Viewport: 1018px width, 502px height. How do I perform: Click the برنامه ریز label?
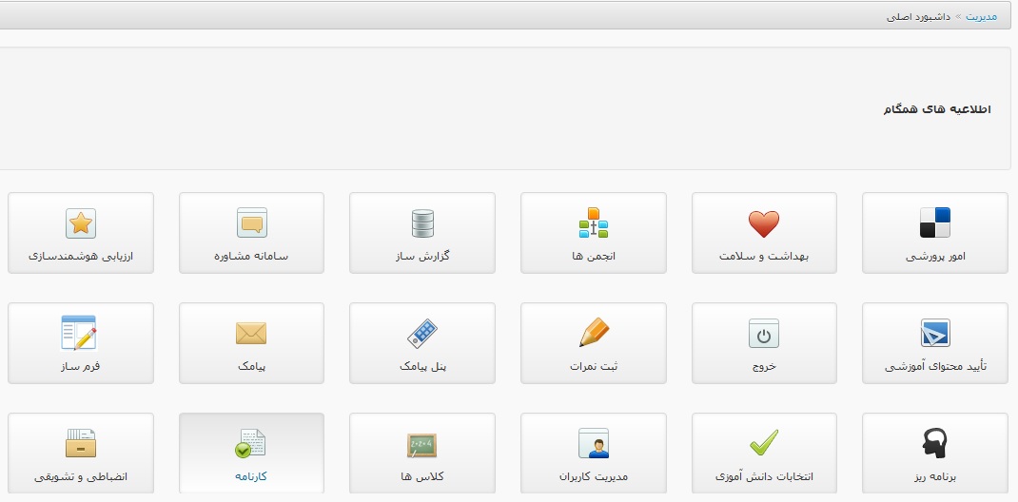[935, 476]
